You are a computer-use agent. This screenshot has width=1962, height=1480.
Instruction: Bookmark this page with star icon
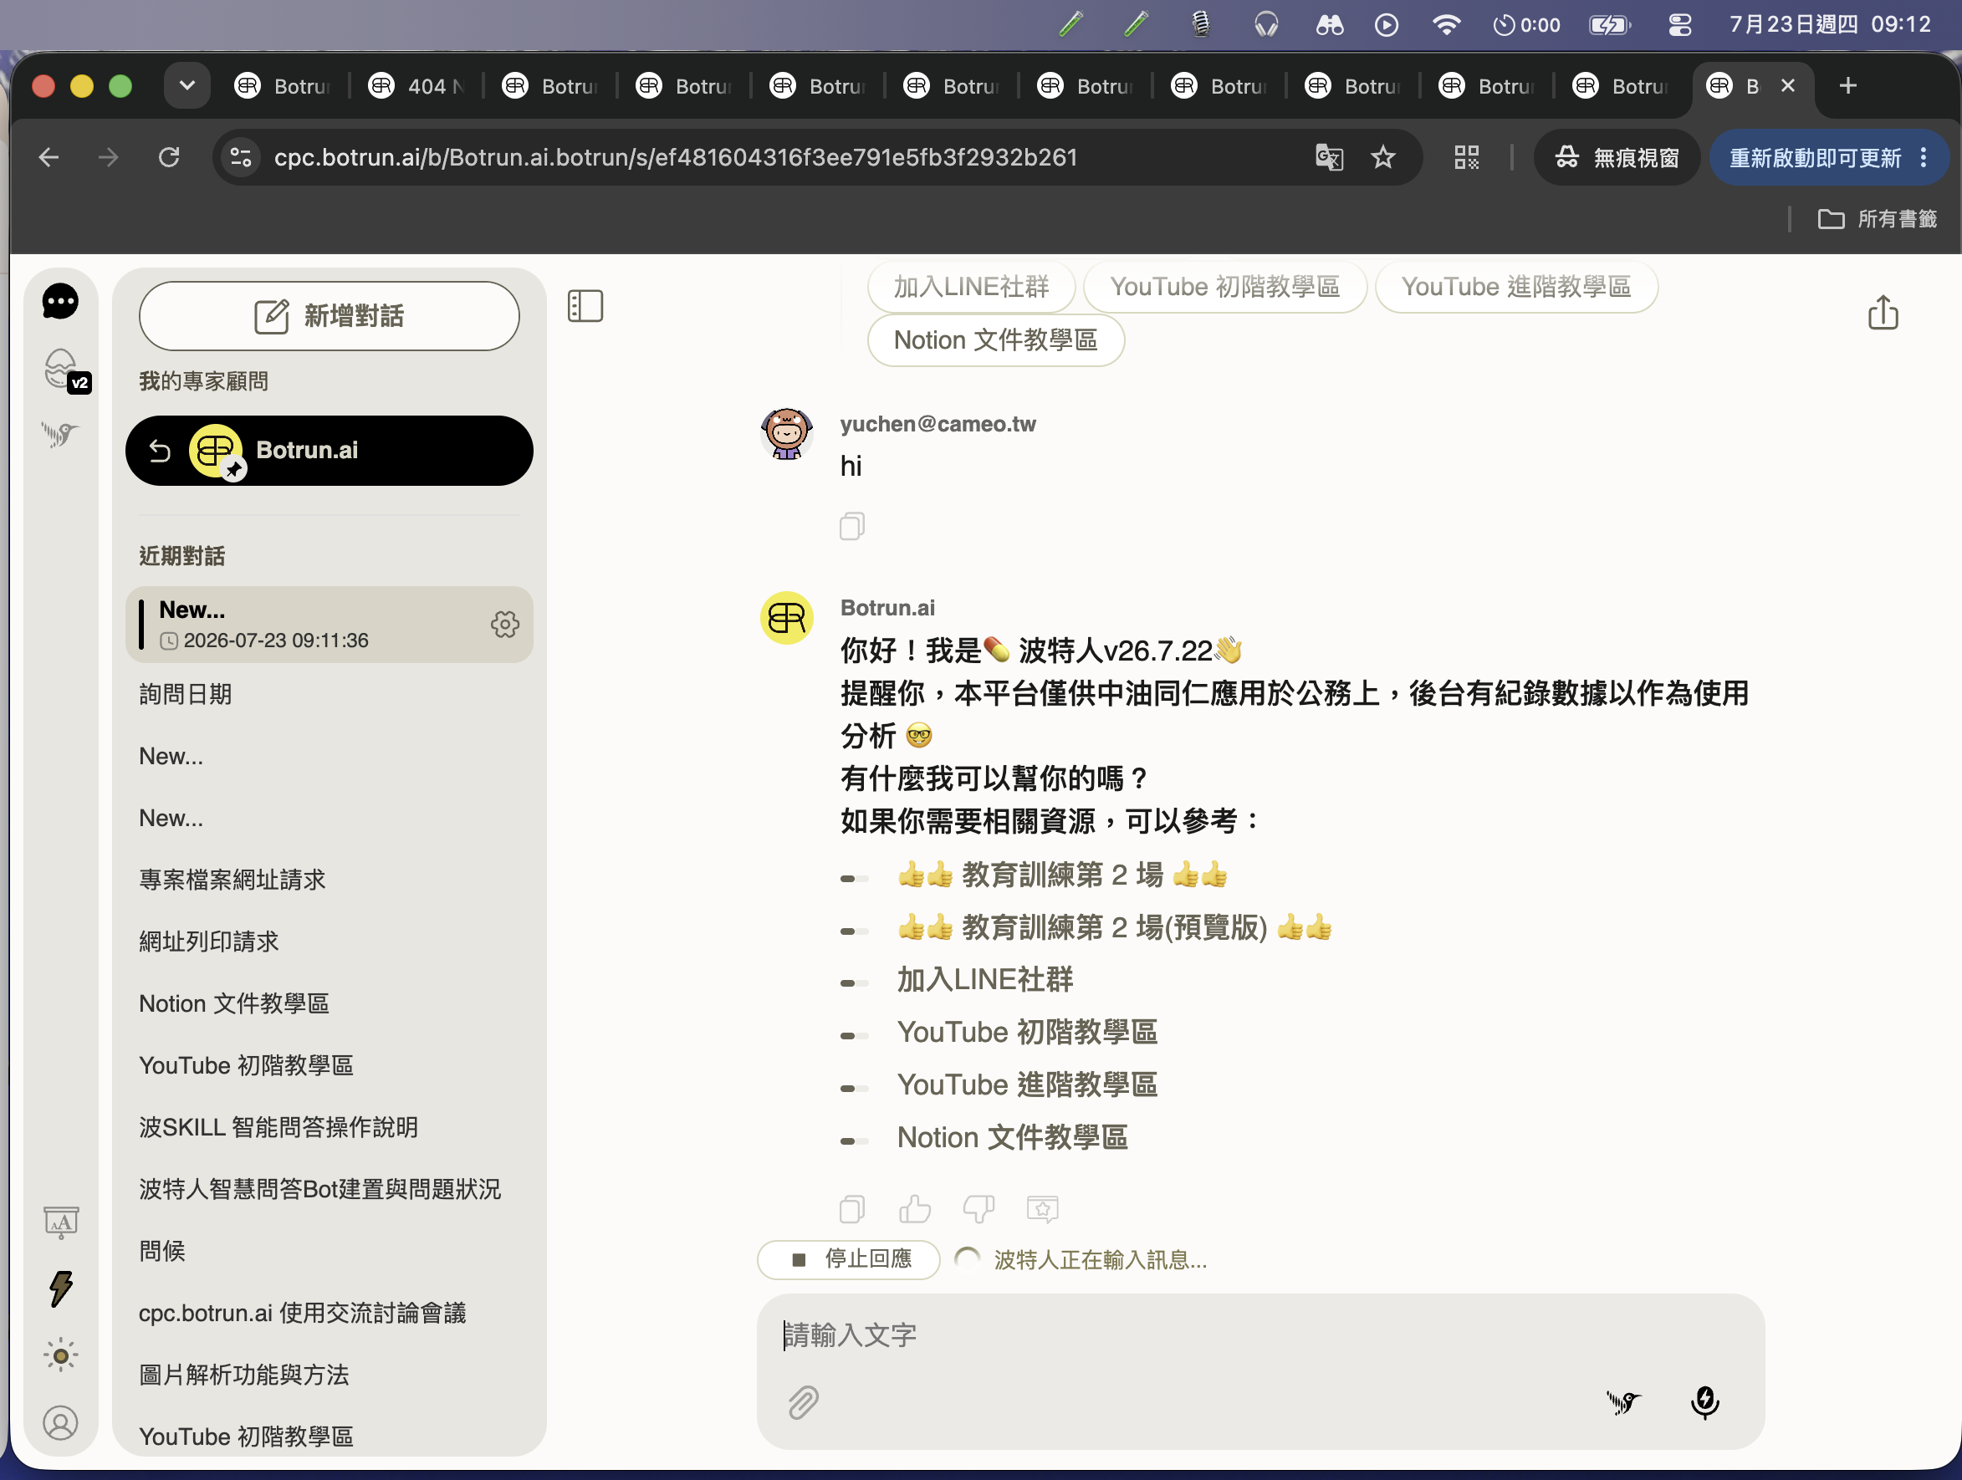1382,158
